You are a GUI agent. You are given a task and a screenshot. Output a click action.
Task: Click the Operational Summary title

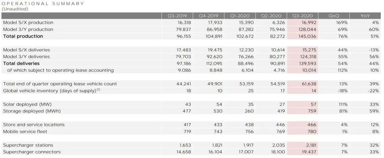click(43, 4)
